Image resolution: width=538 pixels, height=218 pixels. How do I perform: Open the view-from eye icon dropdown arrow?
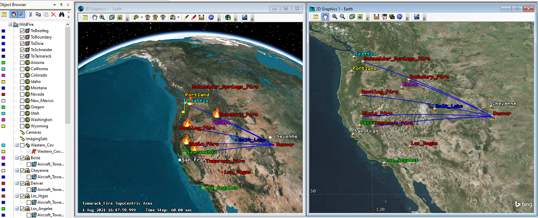141,17
